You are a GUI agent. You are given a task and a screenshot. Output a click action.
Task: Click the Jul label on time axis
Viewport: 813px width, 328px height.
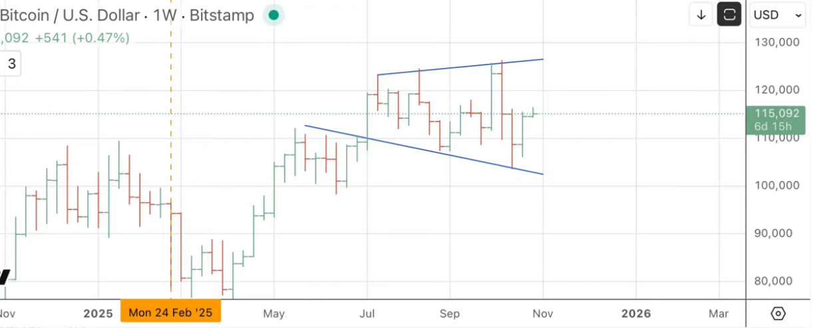coord(367,313)
